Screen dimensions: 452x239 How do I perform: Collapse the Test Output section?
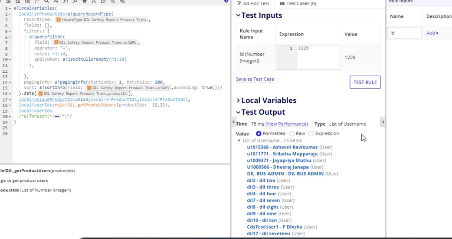click(238, 112)
